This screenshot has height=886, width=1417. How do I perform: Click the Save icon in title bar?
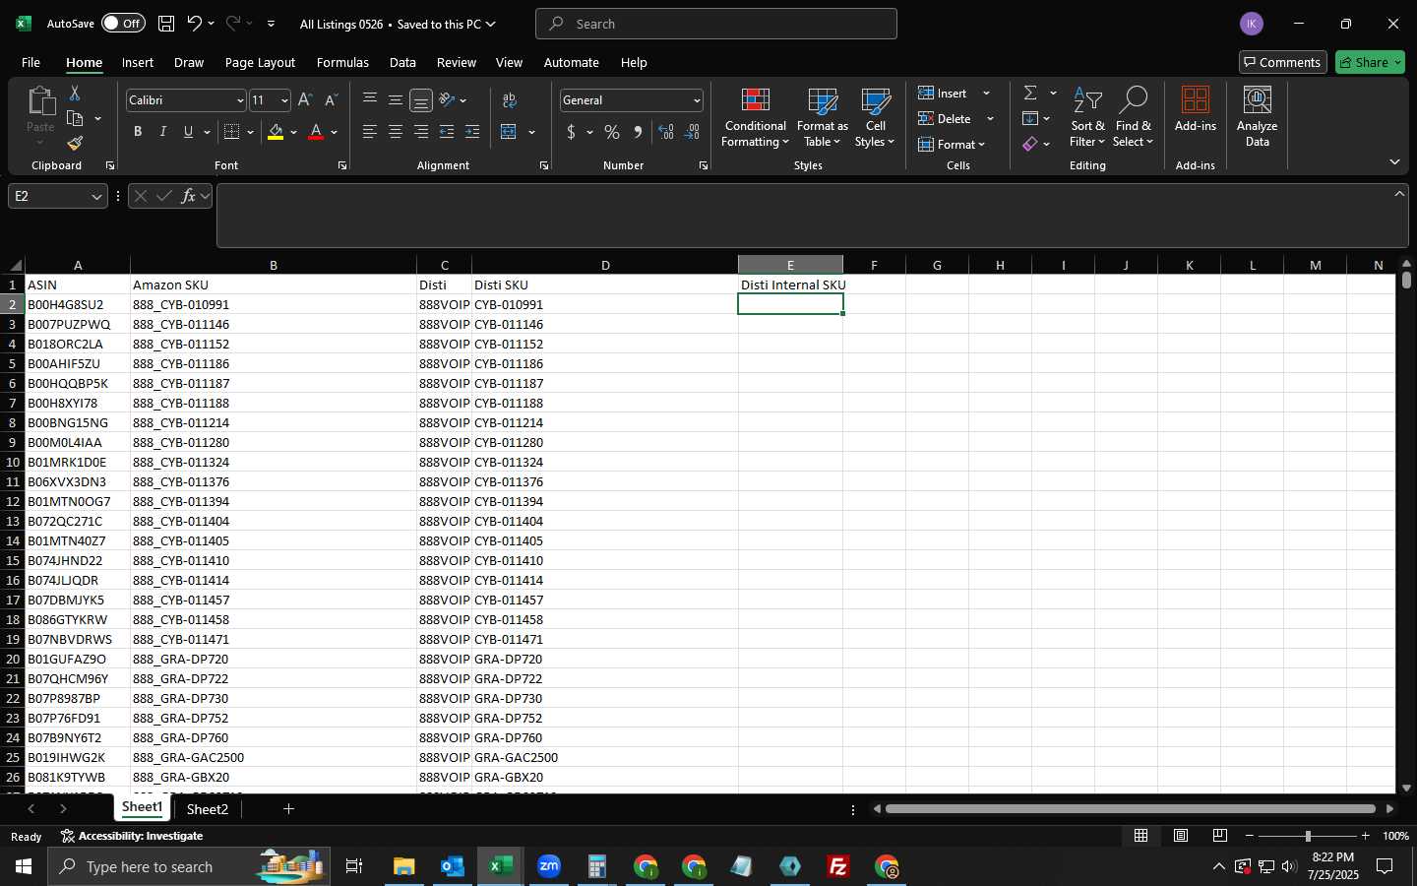pos(166,24)
